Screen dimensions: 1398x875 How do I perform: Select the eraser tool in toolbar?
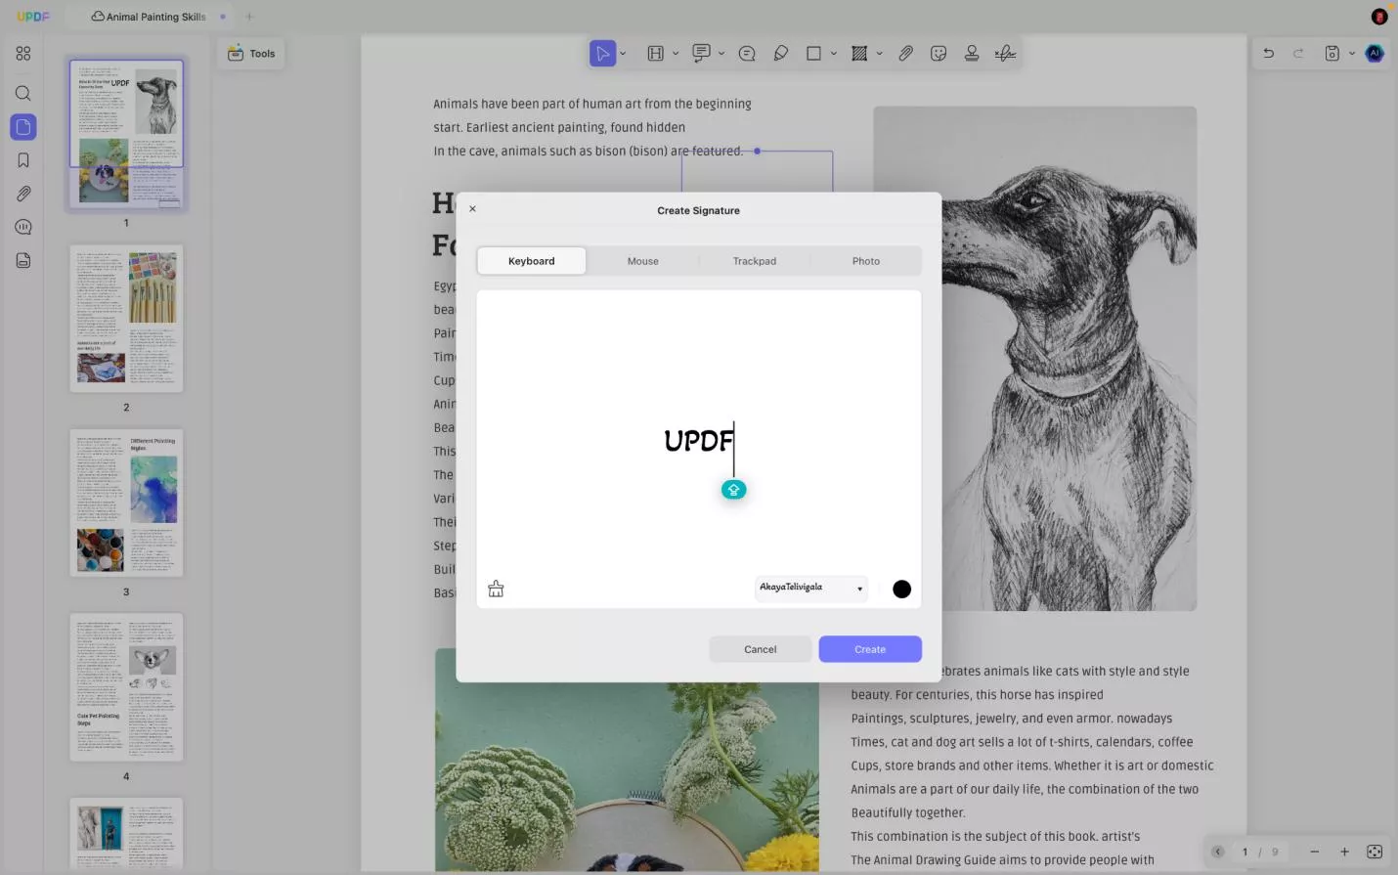pyautogui.click(x=781, y=54)
